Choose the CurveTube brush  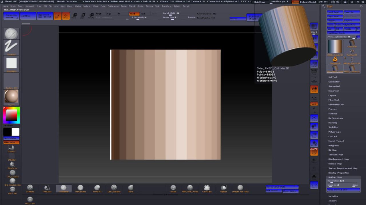207,188
